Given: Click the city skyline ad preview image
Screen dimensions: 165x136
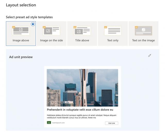Looking at the screenshot, I should [x=82, y=88].
